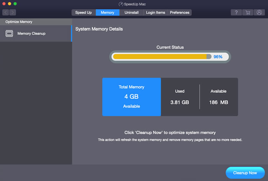Close the window with the red button

click(x=4, y=4)
